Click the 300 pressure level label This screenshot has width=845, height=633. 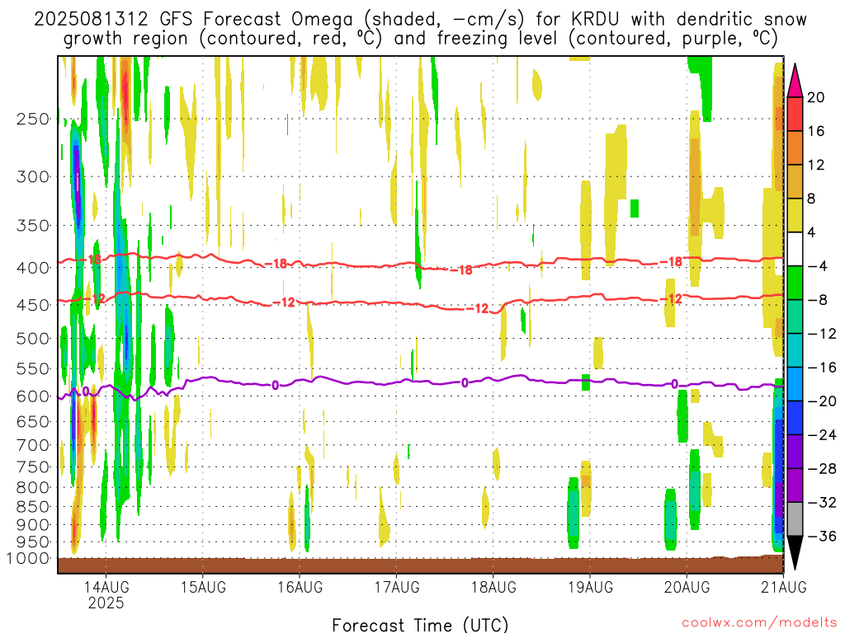coord(33,176)
